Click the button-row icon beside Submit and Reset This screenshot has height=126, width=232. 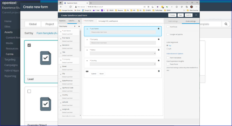[87, 71]
